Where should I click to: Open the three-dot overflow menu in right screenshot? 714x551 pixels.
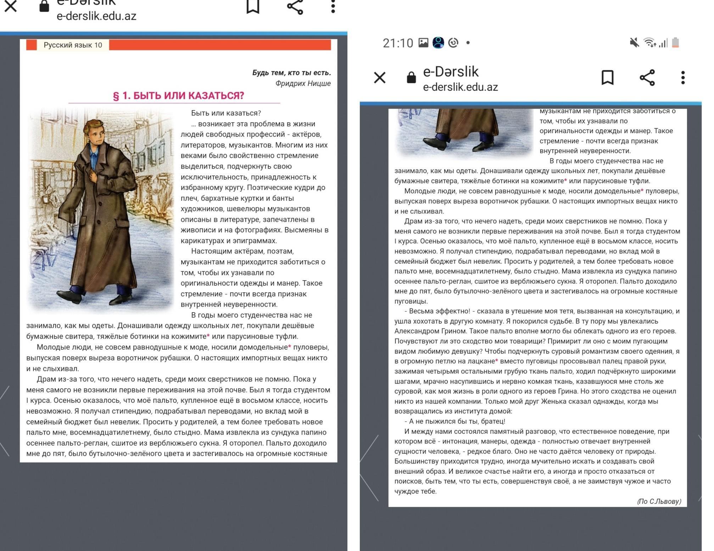683,78
